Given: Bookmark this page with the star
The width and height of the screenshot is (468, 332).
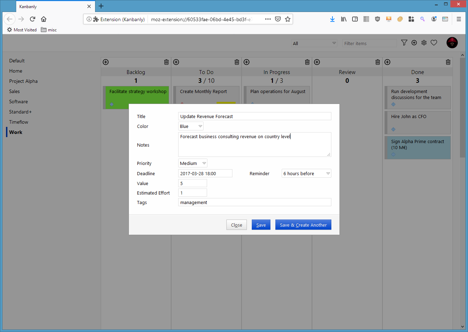Looking at the screenshot, I should coord(288,19).
